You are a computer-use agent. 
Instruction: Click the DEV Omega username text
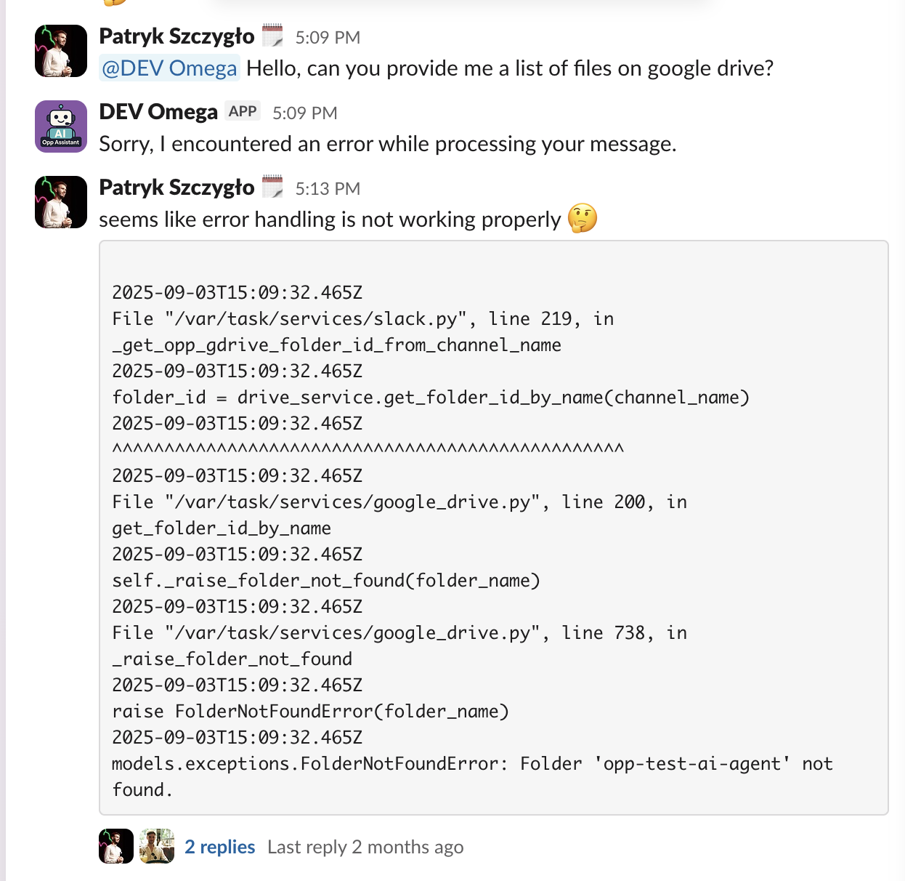point(157,111)
